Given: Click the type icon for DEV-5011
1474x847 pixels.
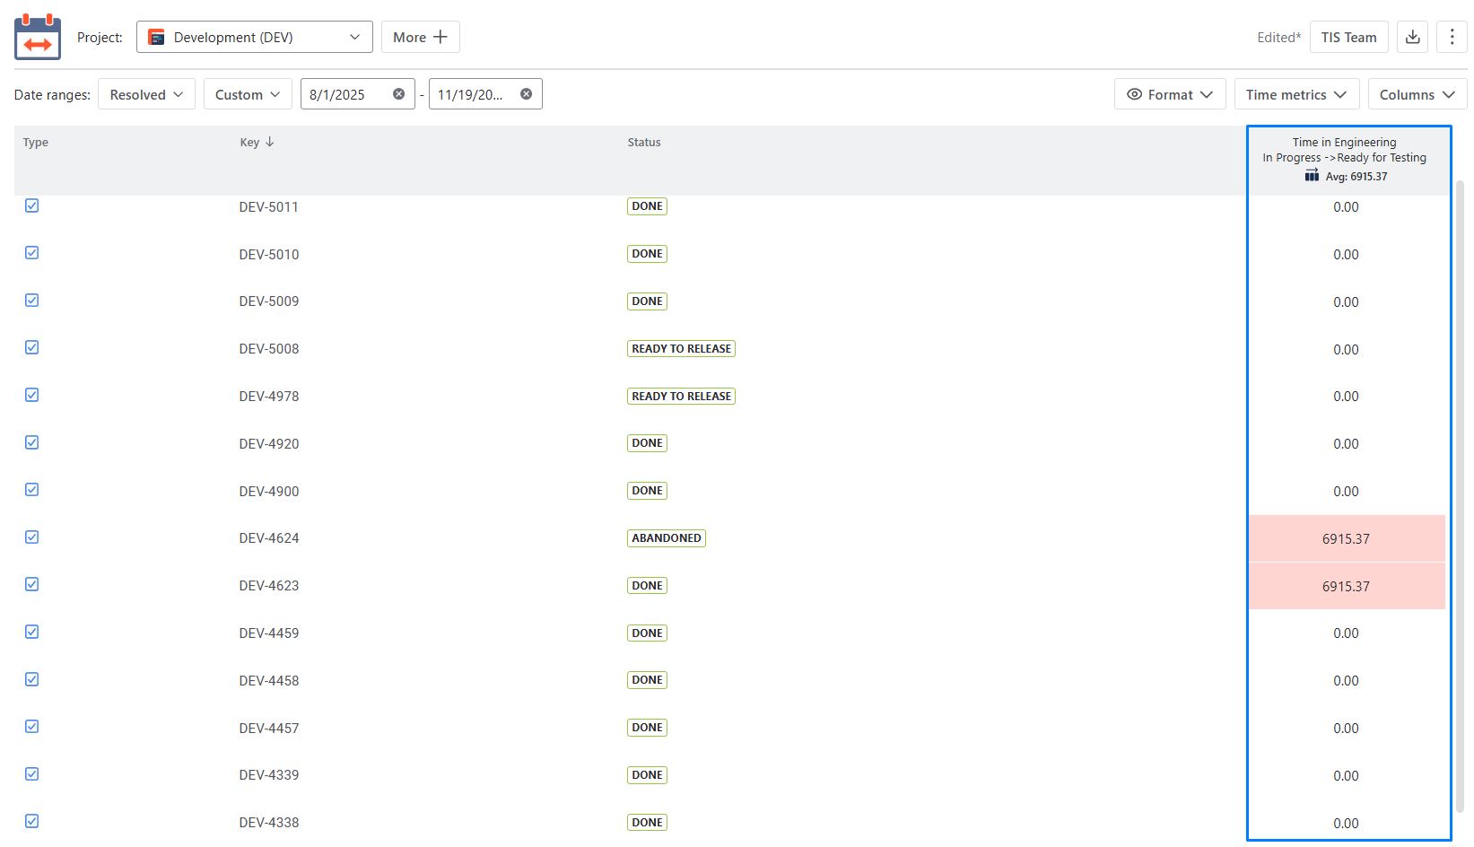Looking at the screenshot, I should pos(32,205).
